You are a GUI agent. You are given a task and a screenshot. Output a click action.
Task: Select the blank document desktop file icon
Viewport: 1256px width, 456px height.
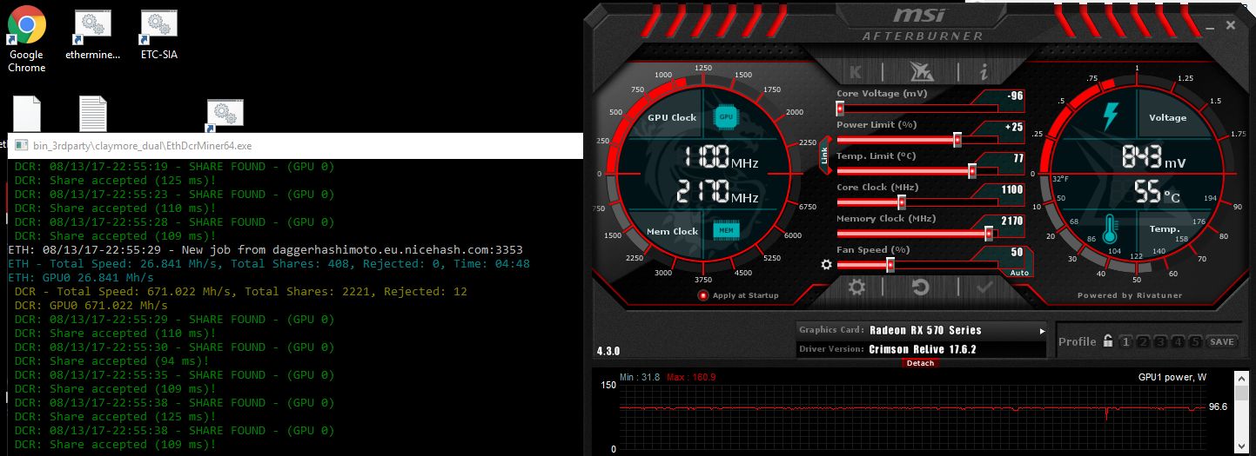(26, 114)
